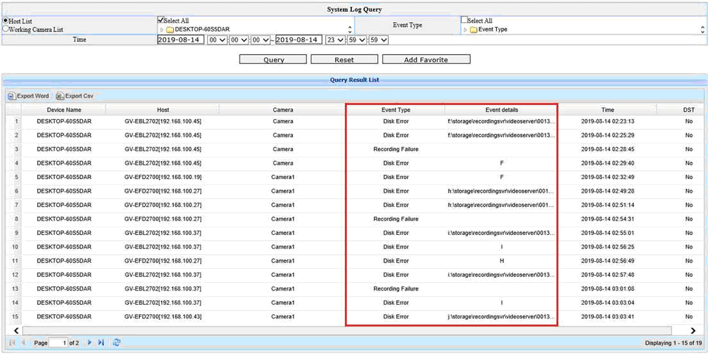The height and width of the screenshot is (354, 709).
Task: Sort by Camera column header
Action: click(283, 109)
